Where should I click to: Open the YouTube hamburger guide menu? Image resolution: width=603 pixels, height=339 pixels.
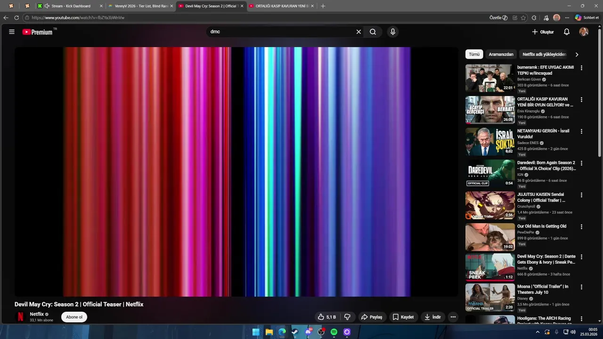pyautogui.click(x=12, y=32)
